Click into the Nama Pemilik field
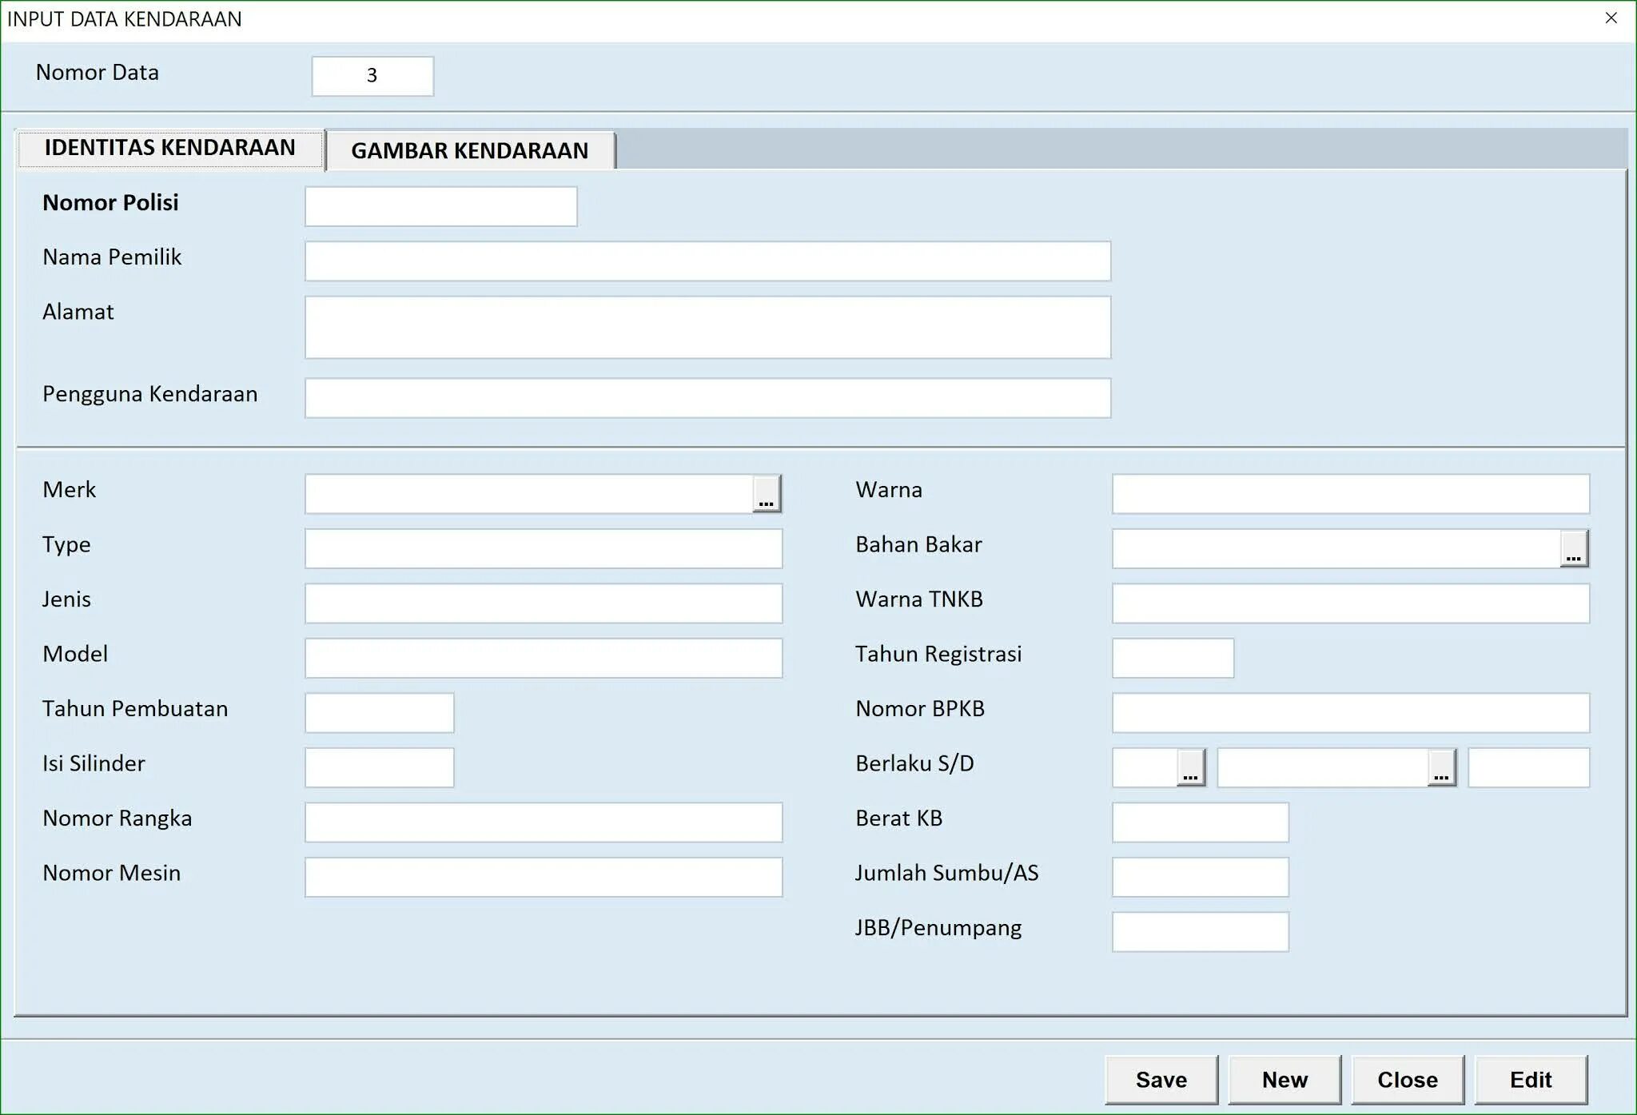This screenshot has width=1637, height=1115. click(x=707, y=261)
